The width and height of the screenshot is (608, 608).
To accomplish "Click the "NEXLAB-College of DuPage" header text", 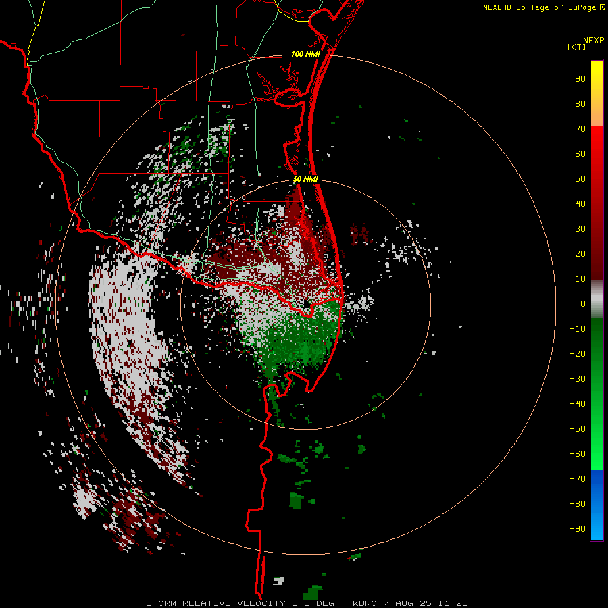I will (x=539, y=7).
